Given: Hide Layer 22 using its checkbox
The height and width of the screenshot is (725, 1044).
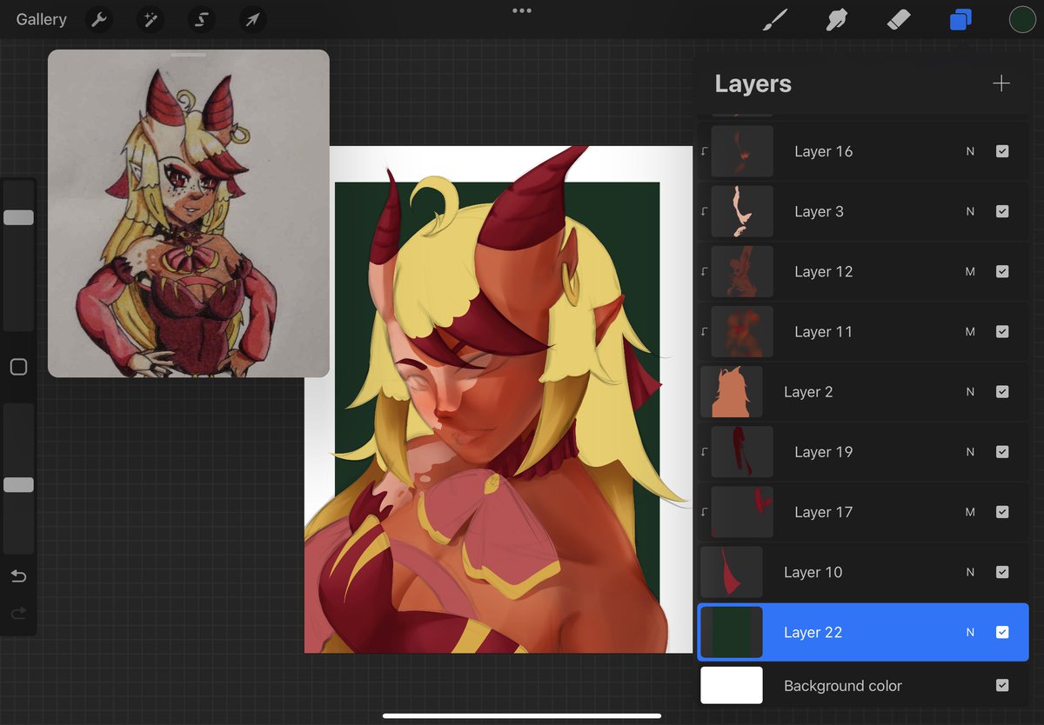Looking at the screenshot, I should [x=1002, y=632].
